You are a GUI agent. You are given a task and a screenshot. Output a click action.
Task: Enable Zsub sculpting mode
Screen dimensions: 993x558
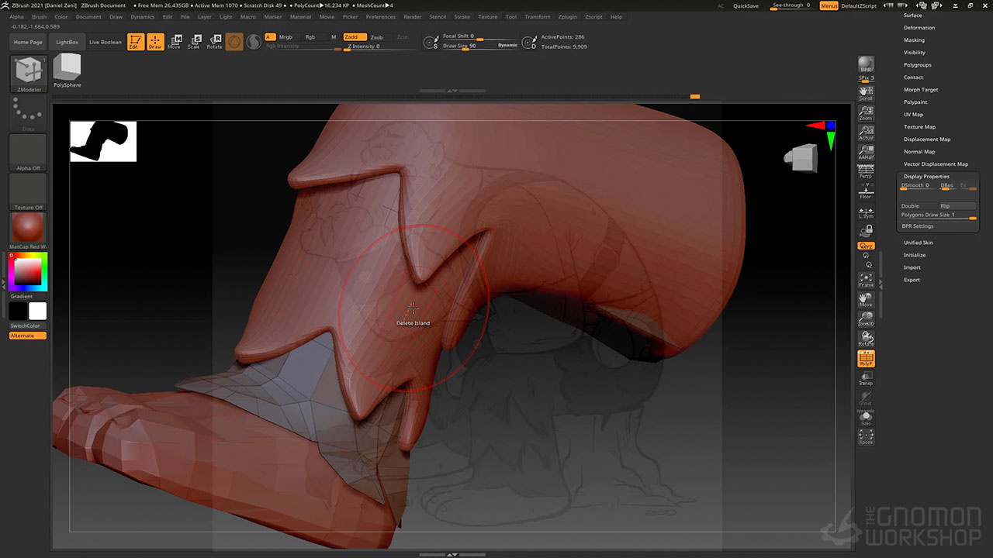376,37
